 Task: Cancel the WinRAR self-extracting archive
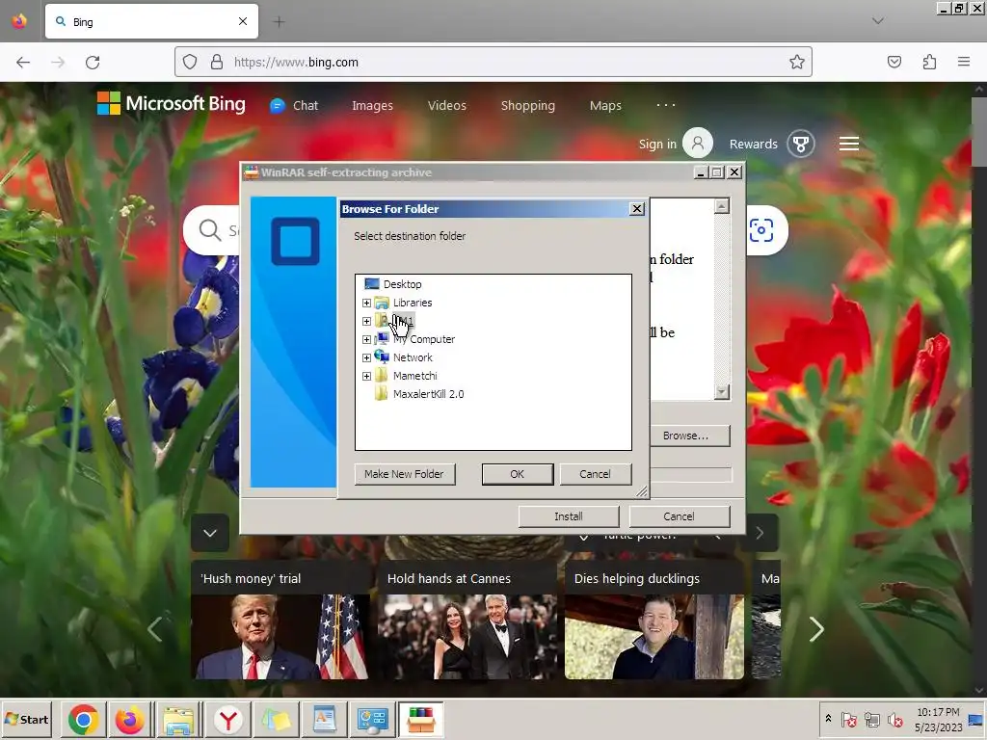(680, 516)
